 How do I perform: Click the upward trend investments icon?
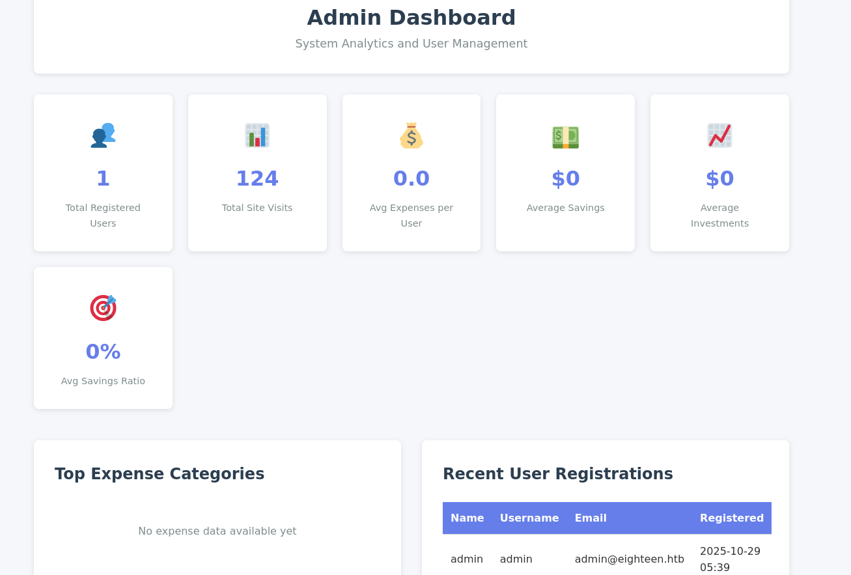(719, 135)
